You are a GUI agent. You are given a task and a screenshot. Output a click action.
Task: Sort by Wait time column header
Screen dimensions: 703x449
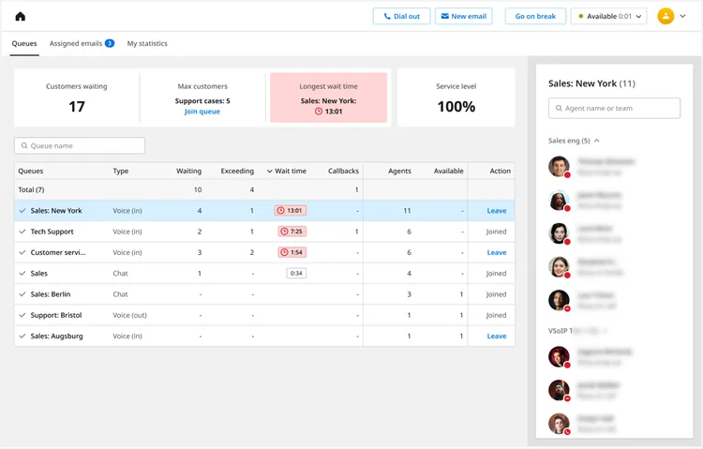click(287, 171)
